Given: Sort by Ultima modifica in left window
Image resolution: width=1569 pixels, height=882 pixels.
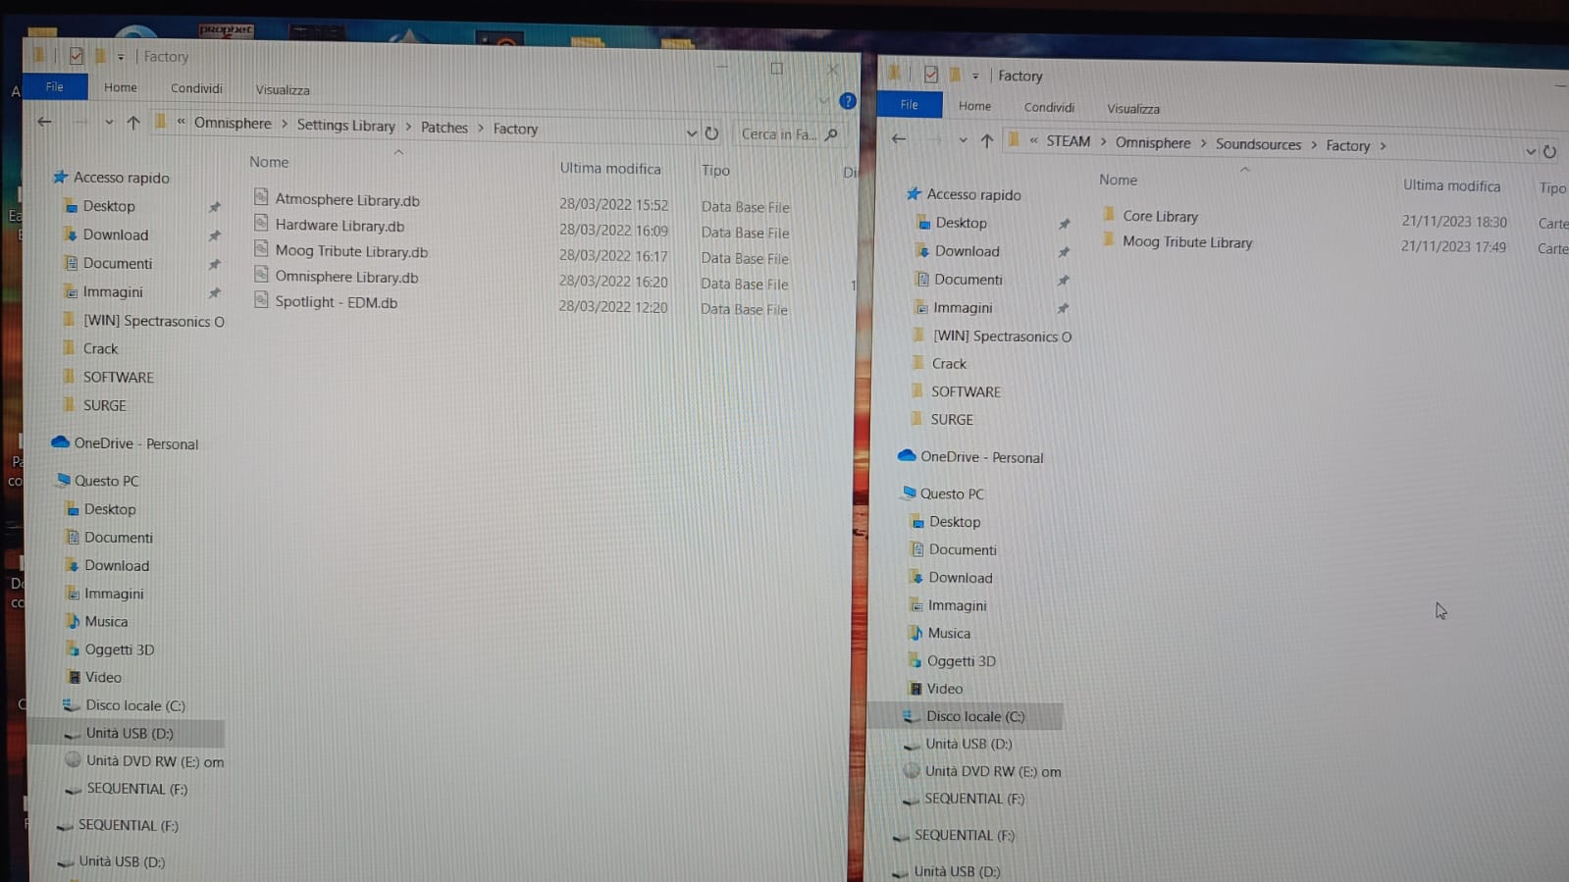Looking at the screenshot, I should (610, 168).
